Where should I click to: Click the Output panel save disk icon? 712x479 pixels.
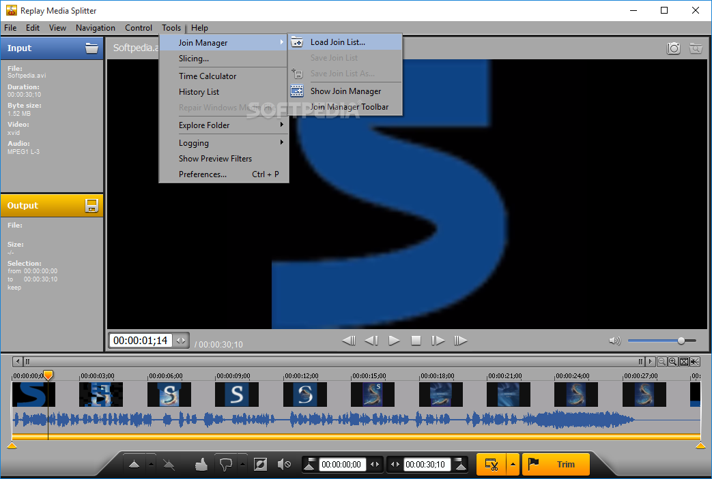pos(91,205)
